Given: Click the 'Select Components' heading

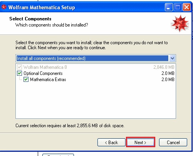Looking at the screenshot, I should pos(30,19).
